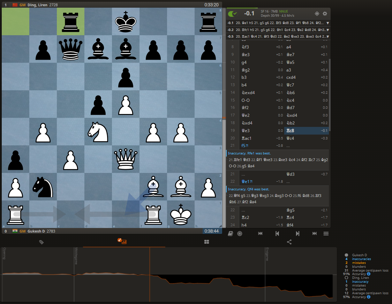Toggle the Stockfish engine analysis switch
Screen dimensions: 392x304
(x=232, y=14)
